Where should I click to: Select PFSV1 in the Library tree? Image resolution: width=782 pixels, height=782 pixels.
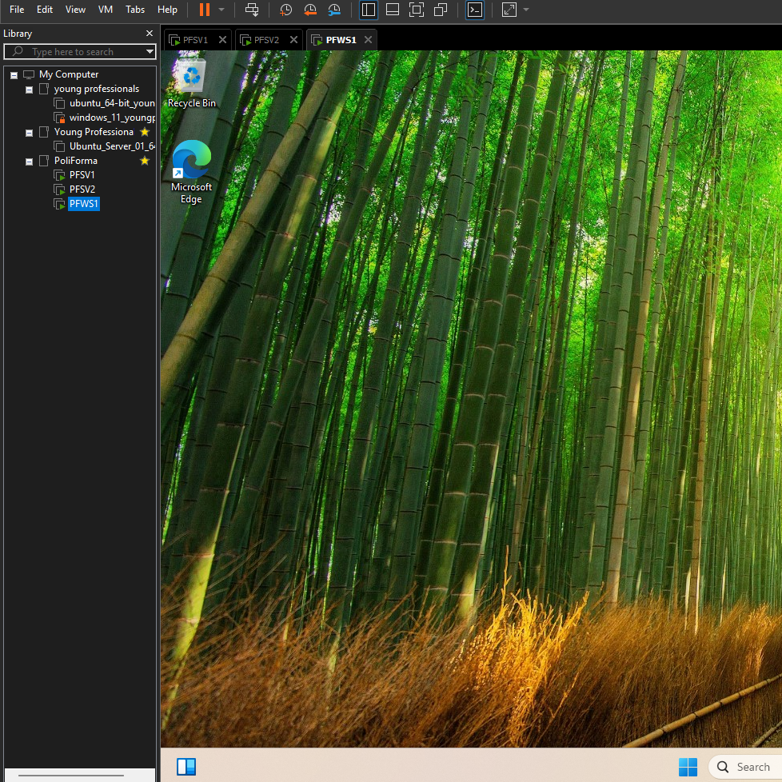(x=82, y=175)
